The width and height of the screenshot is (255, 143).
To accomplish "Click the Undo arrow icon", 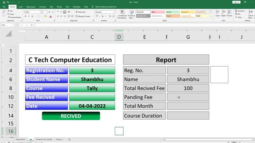I will (8, 2).
